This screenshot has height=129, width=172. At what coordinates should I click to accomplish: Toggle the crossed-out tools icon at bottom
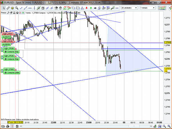(x=12, y=126)
